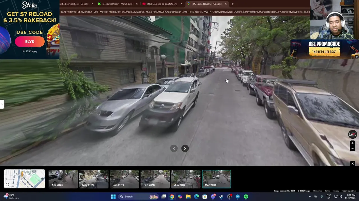
Task: Click the ELYK promo code button
Action: (30, 42)
